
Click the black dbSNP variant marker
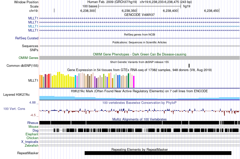tap(189, 66)
